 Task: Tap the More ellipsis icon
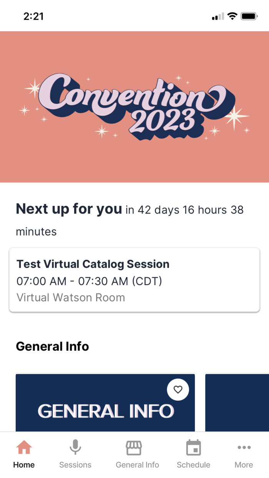click(244, 448)
